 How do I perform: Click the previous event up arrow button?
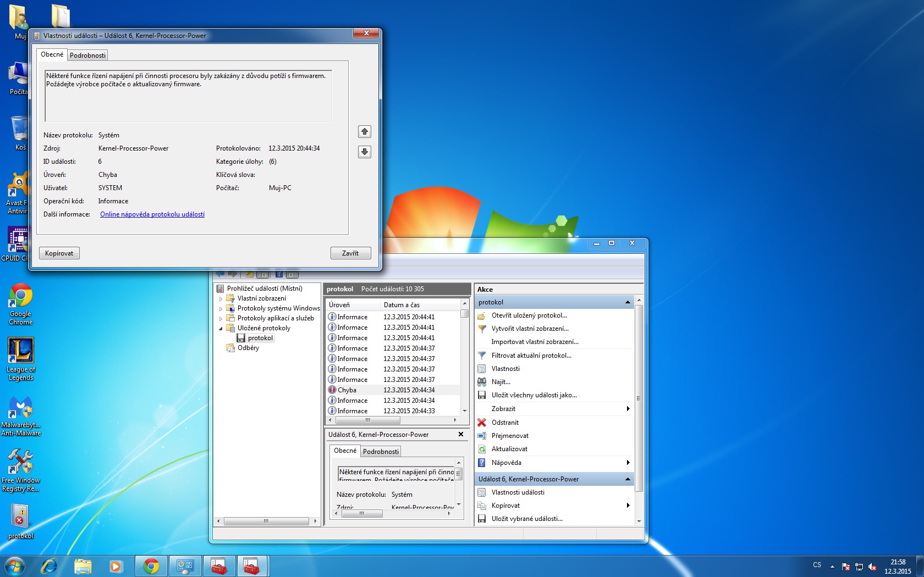pyautogui.click(x=364, y=132)
